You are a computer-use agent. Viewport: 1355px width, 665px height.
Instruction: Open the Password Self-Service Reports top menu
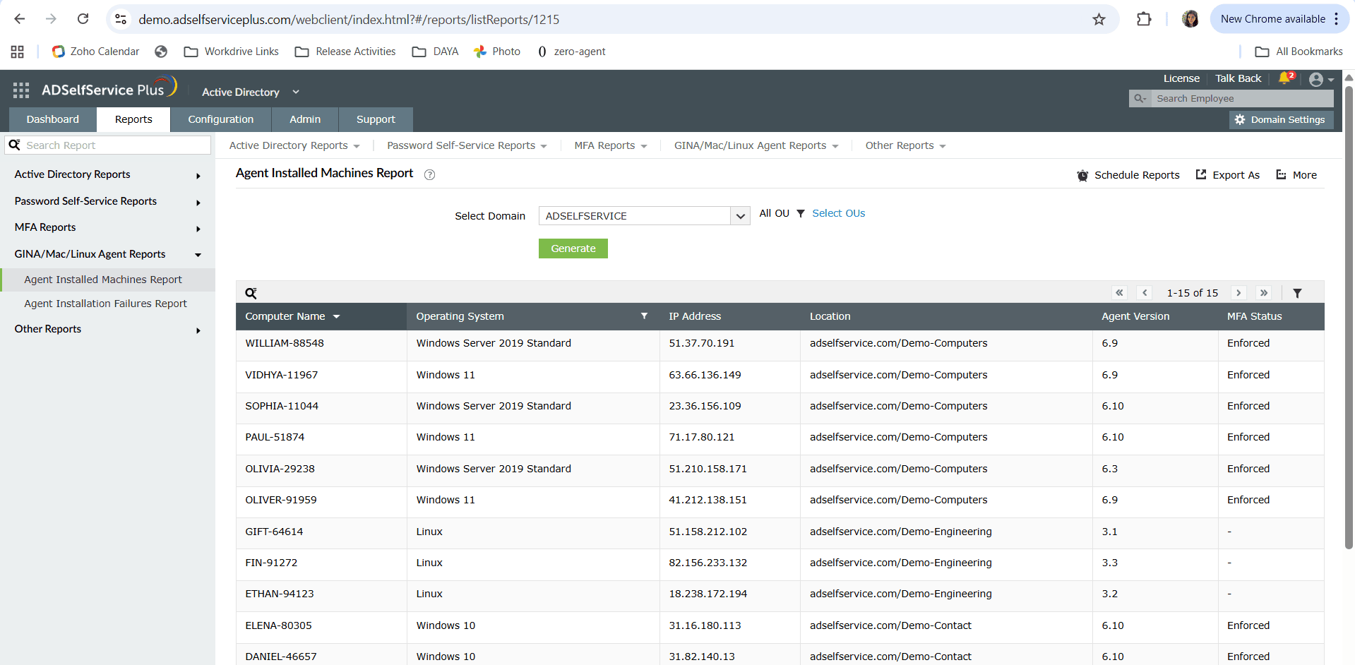tap(467, 145)
